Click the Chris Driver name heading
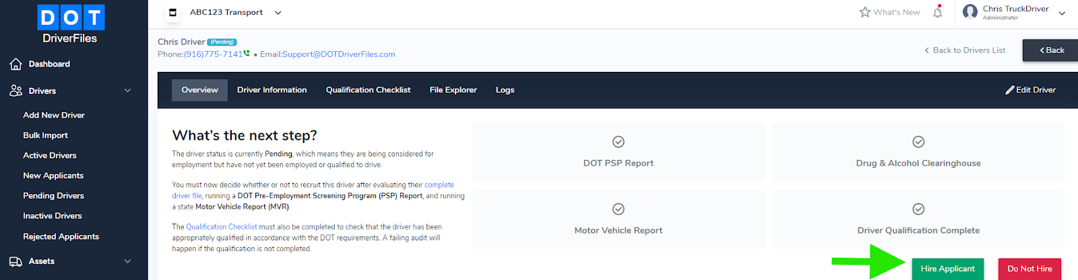This screenshot has width=1078, height=280. (x=181, y=42)
